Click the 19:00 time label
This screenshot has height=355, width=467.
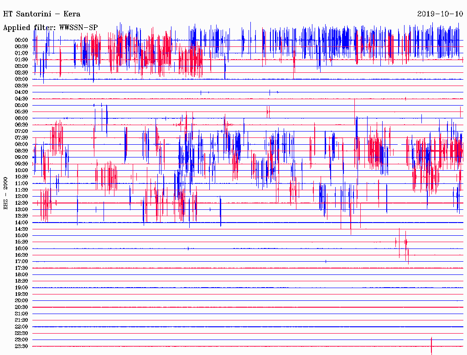[x=22, y=288]
